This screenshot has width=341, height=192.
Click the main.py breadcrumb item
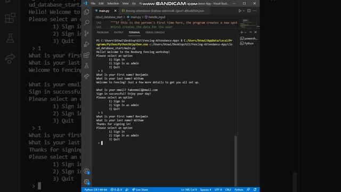click(x=134, y=17)
